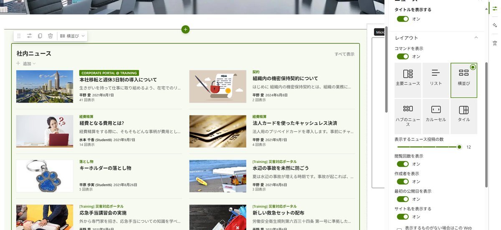Click site label above 水辺の事故を未然に防ごう
Image resolution: width=501 pixels, height=230 pixels.
275,161
